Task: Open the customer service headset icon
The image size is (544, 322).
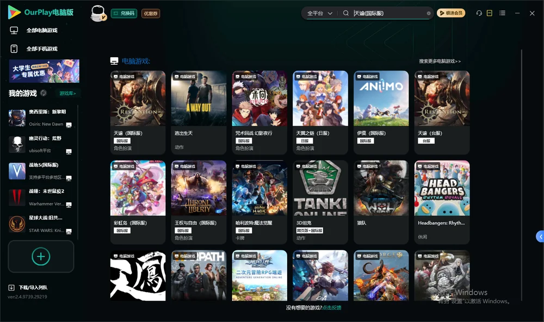Action: pos(479,13)
